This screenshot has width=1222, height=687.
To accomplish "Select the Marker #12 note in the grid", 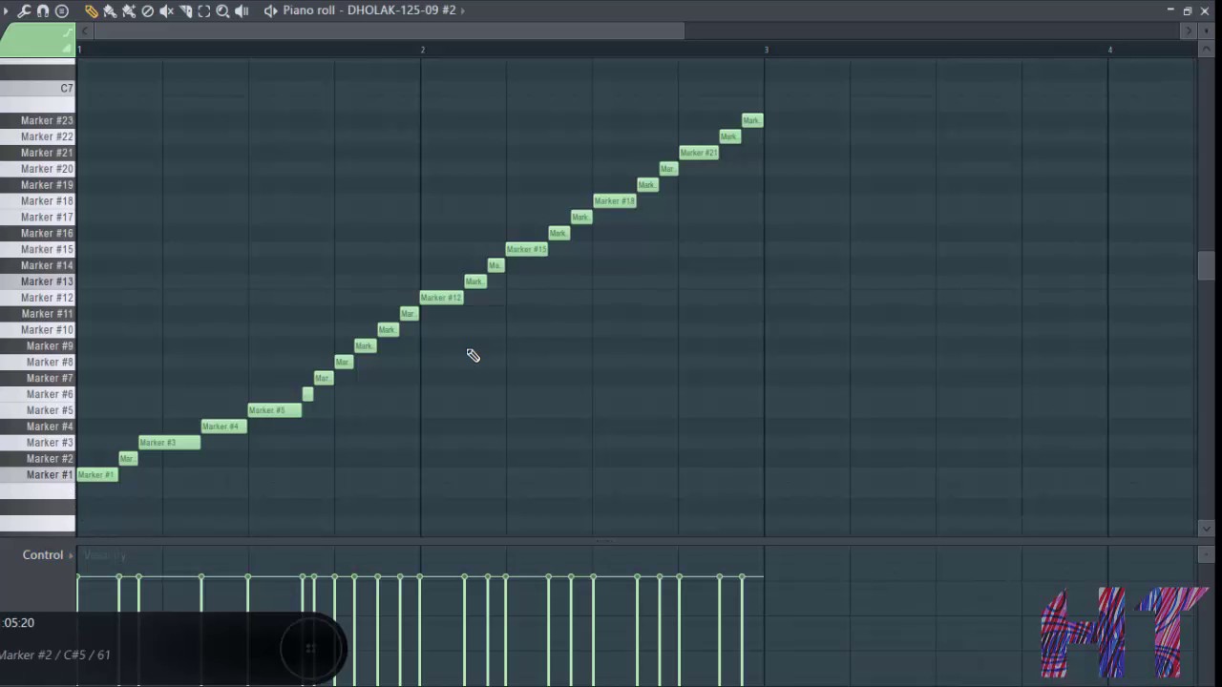I will click(x=442, y=298).
